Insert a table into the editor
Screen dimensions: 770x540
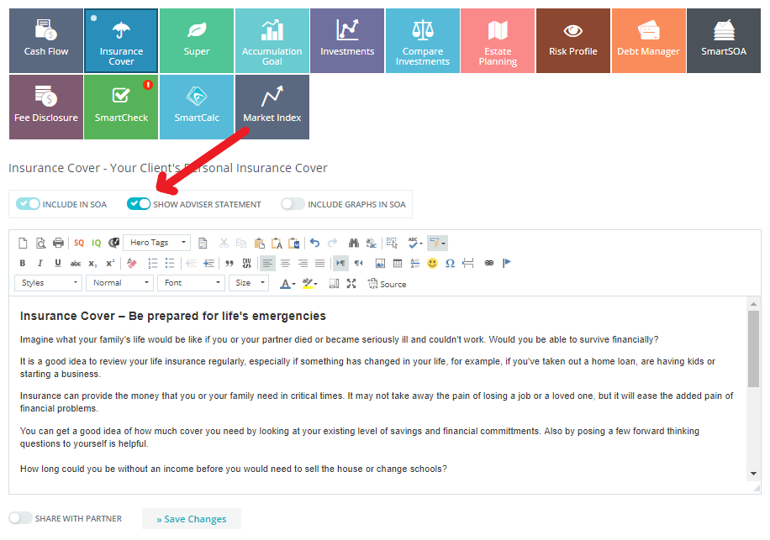[x=398, y=263]
